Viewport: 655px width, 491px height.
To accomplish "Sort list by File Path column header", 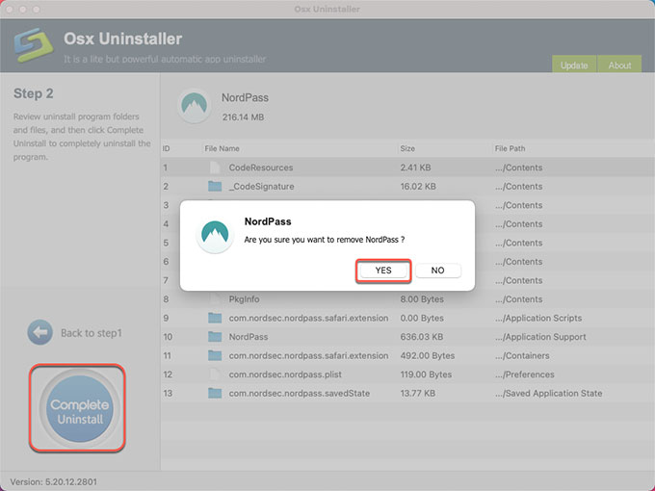I will click(x=510, y=149).
